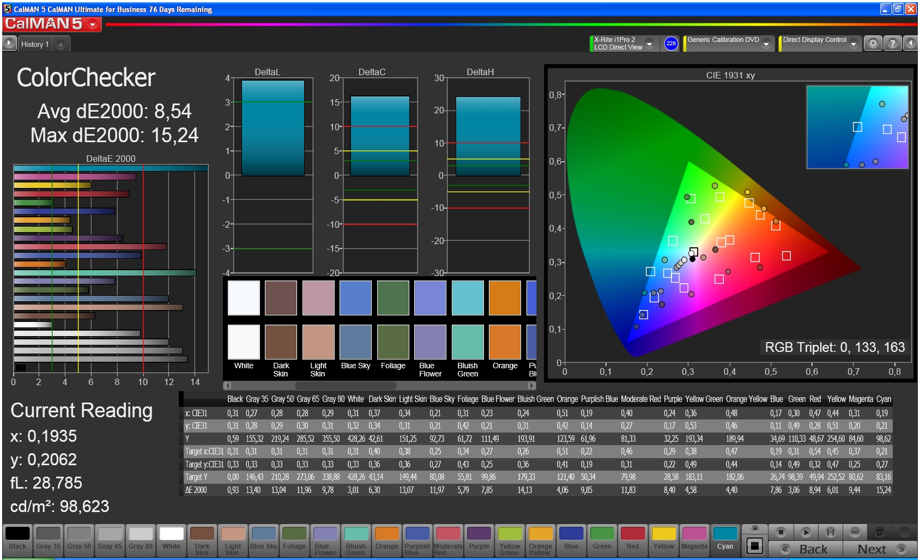Select the Gray 80 patch button
The width and height of the screenshot is (920, 560).
pyautogui.click(x=141, y=540)
